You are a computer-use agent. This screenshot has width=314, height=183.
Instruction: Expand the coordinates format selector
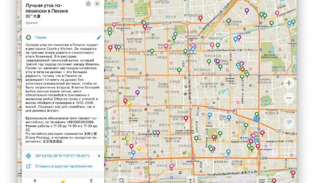[x=99, y=156]
